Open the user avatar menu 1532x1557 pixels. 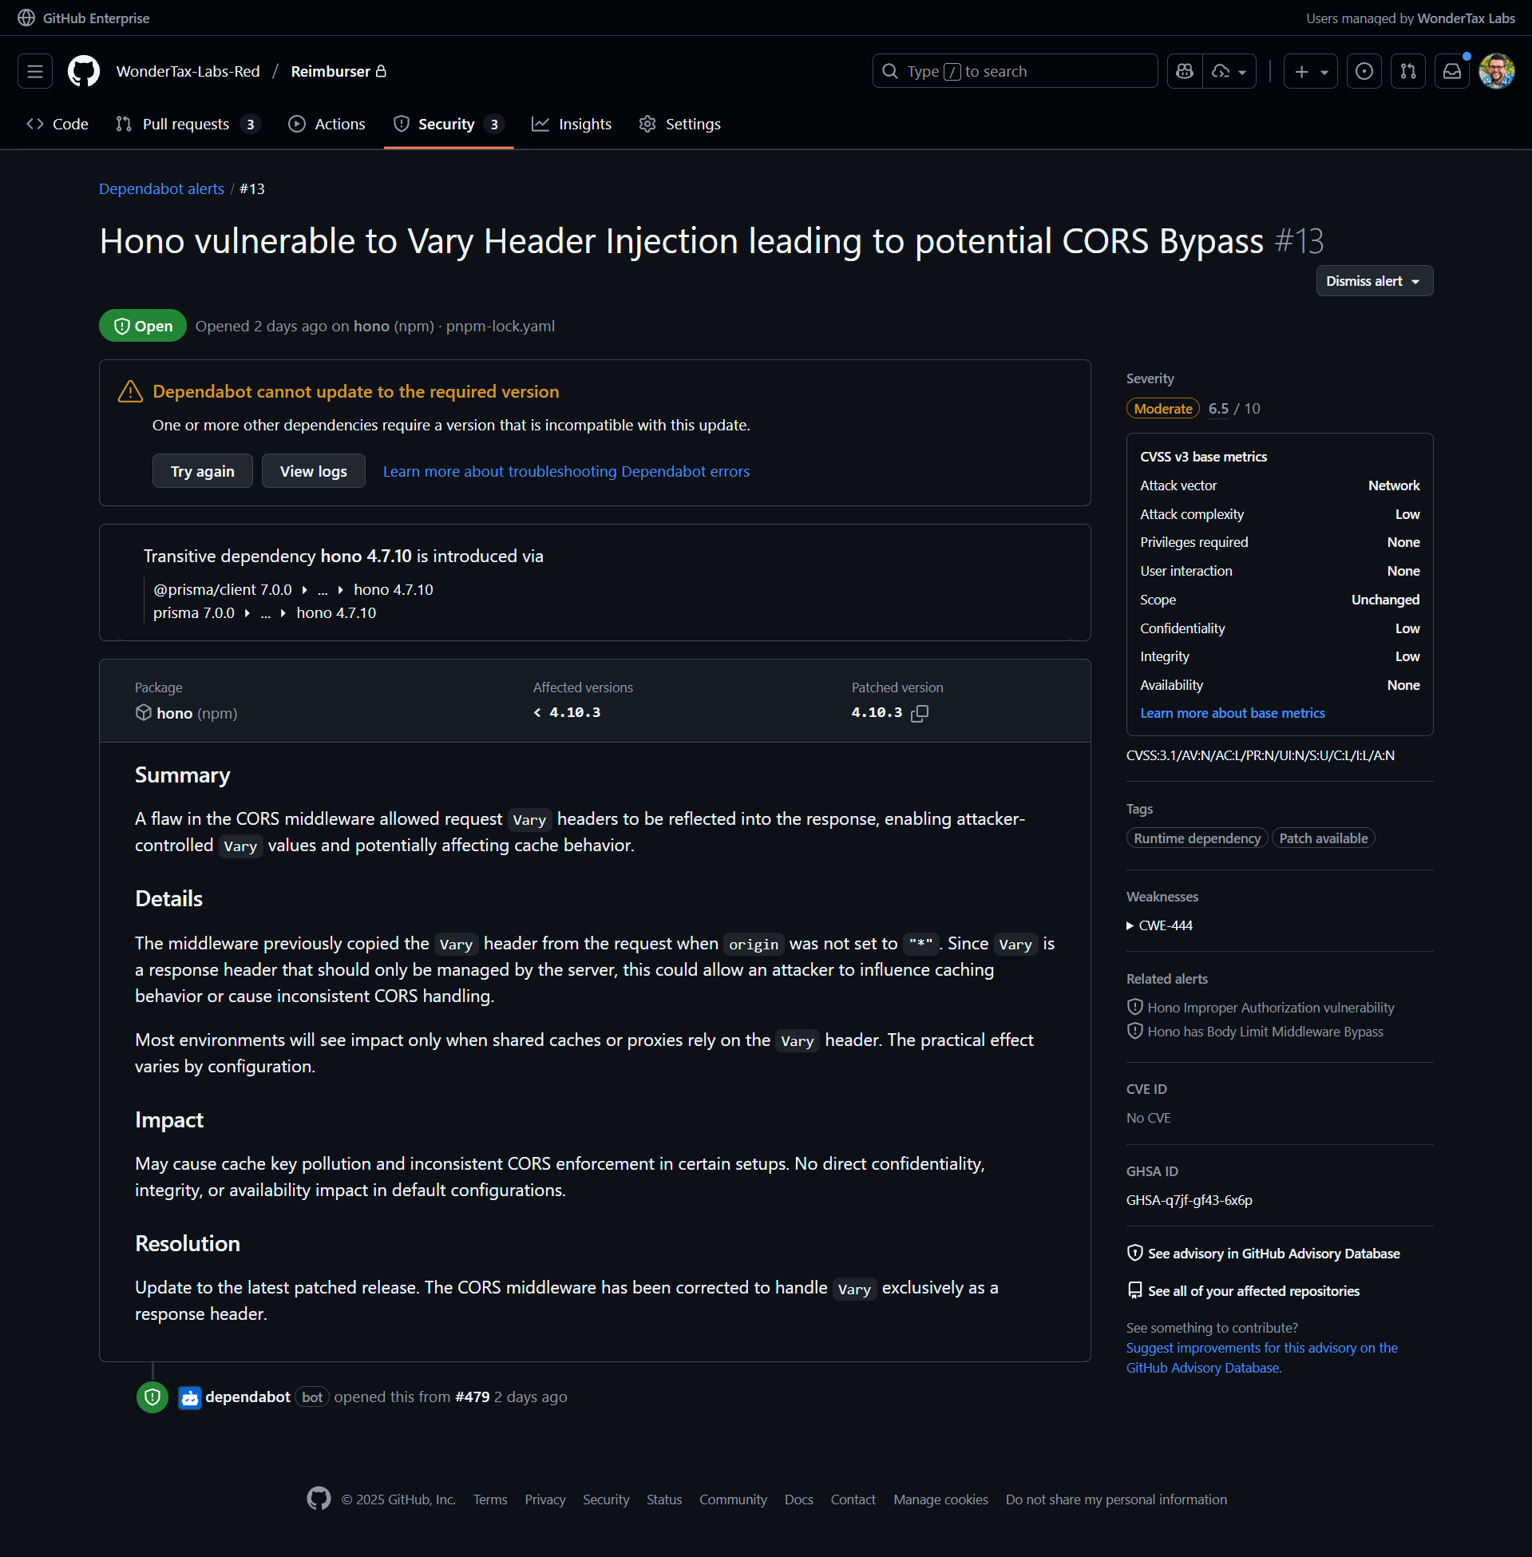(1497, 72)
